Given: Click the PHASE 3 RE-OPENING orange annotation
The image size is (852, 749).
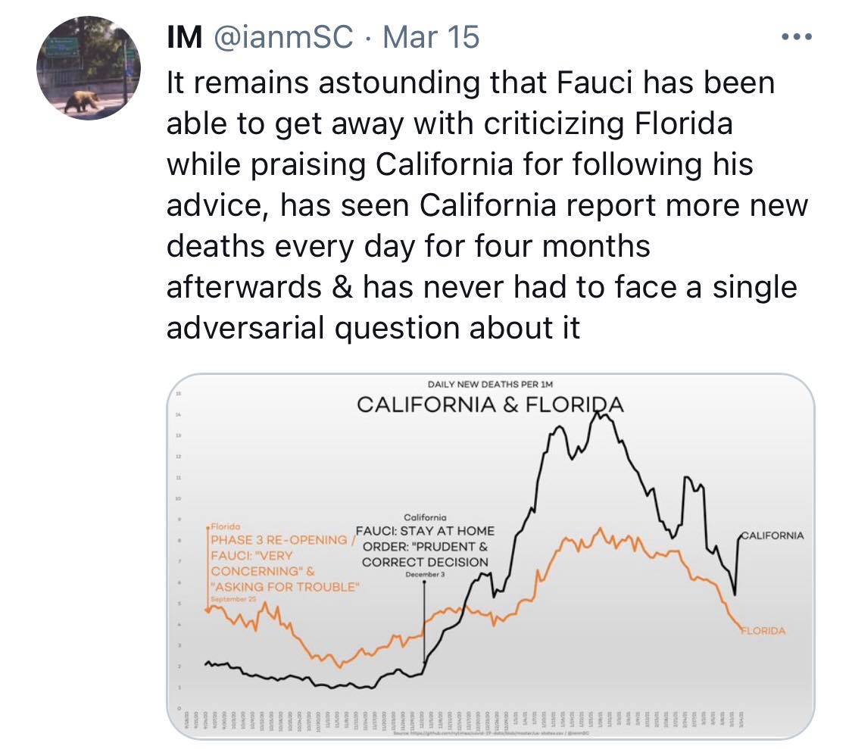Looking at the screenshot, I should 279,540.
